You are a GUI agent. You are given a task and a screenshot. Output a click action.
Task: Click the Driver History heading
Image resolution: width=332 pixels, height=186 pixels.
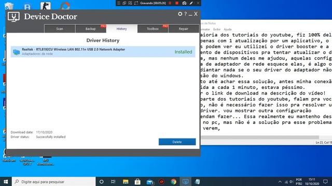click(x=103, y=40)
